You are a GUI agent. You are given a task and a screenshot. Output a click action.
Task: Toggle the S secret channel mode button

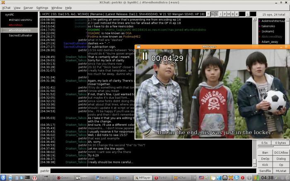[x=216, y=14]
